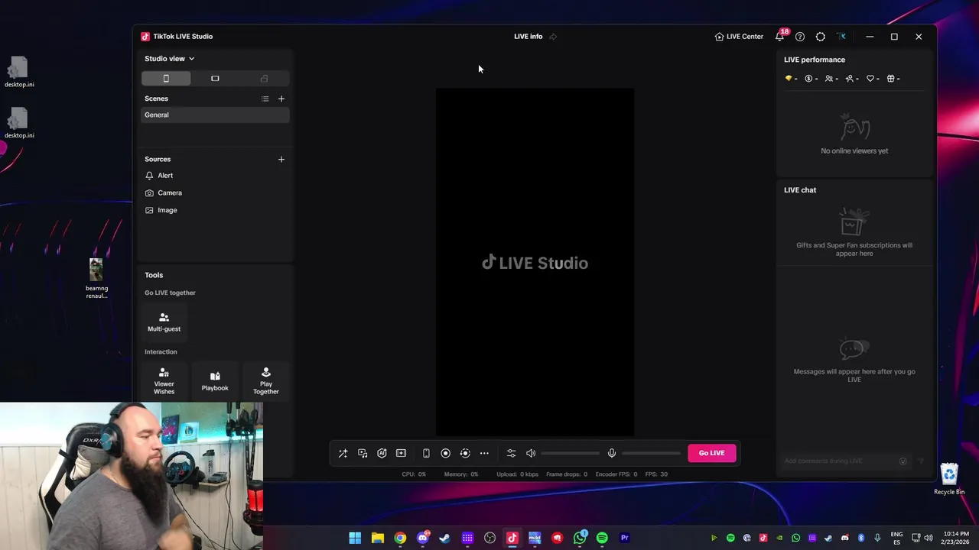Open Premiere Pro from taskbar
The image size is (979, 550).
coord(624,538)
